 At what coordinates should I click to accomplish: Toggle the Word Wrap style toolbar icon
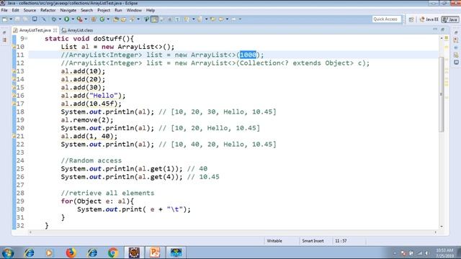(x=170, y=19)
